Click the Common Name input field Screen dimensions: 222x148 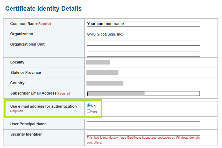tap(143, 24)
